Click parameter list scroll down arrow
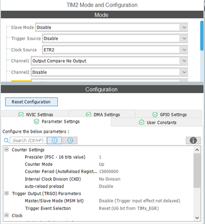 tap(197, 218)
